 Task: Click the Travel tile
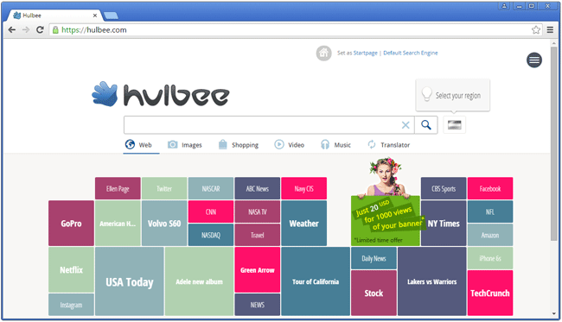258,235
